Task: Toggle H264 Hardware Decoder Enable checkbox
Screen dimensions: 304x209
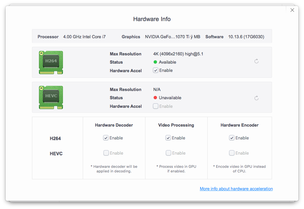Action: [106, 138]
